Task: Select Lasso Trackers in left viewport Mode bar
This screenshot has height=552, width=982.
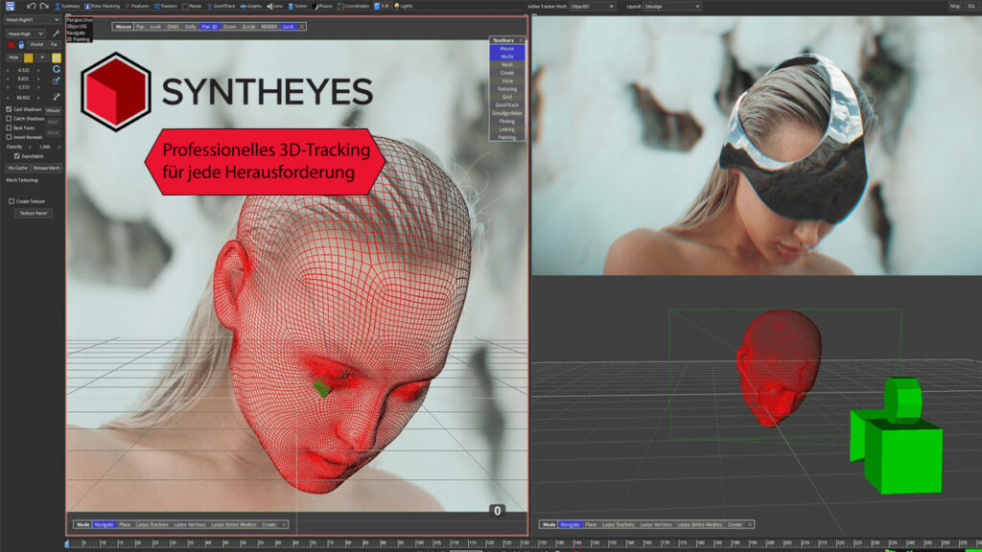Action: click(152, 524)
